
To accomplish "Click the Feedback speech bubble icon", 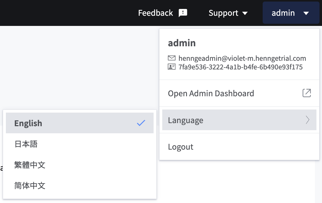I will pos(183,13).
